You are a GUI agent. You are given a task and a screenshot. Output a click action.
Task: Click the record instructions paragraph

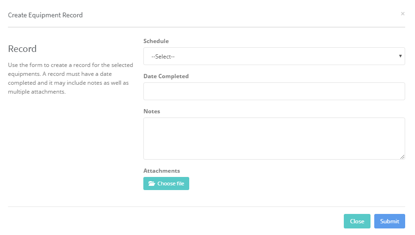70,78
